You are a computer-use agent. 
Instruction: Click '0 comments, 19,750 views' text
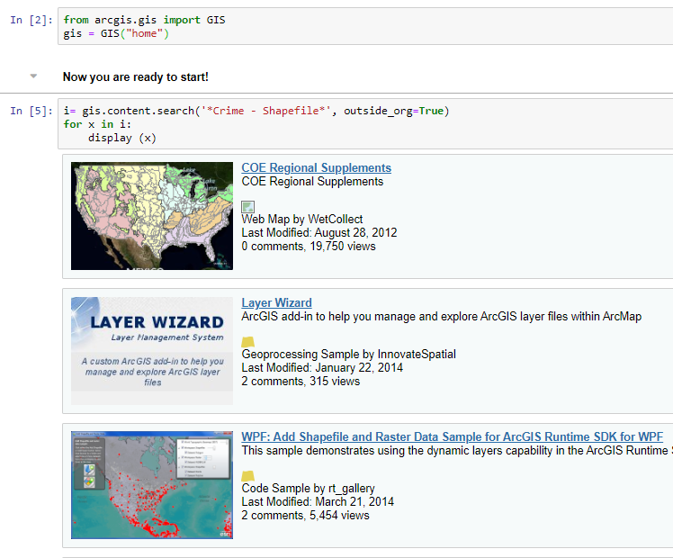[309, 247]
